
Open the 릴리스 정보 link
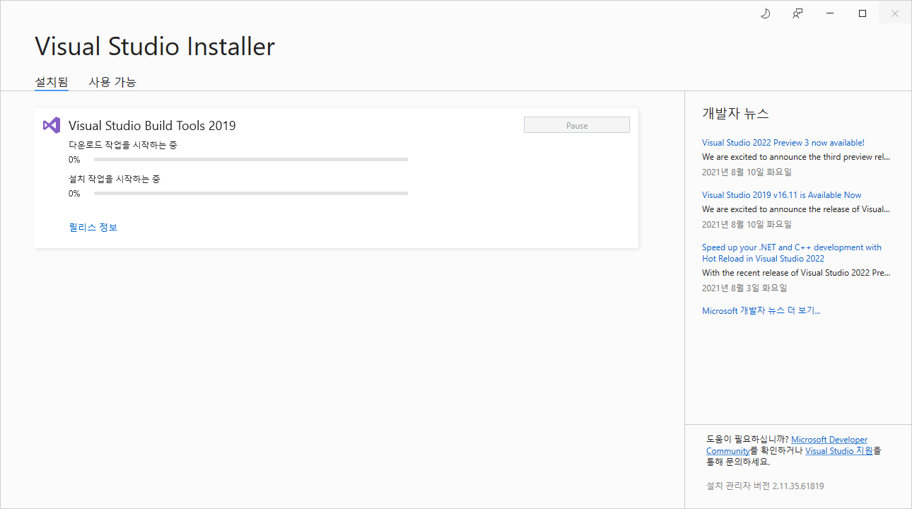(93, 227)
